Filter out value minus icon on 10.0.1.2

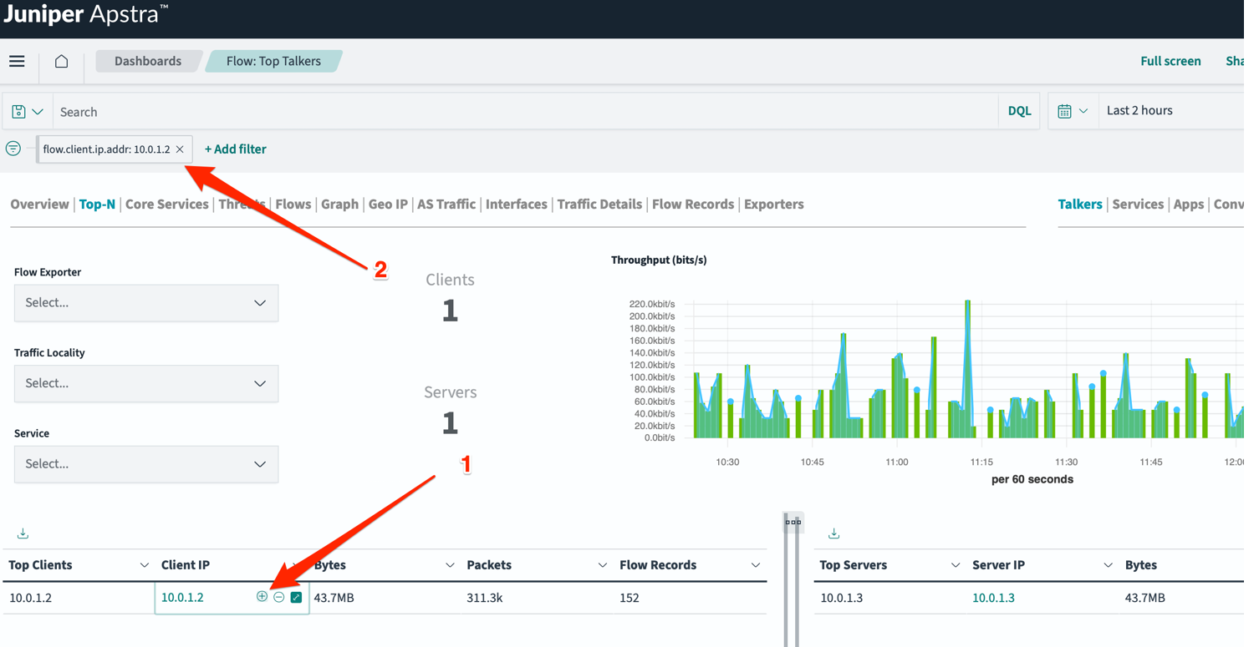click(x=279, y=597)
